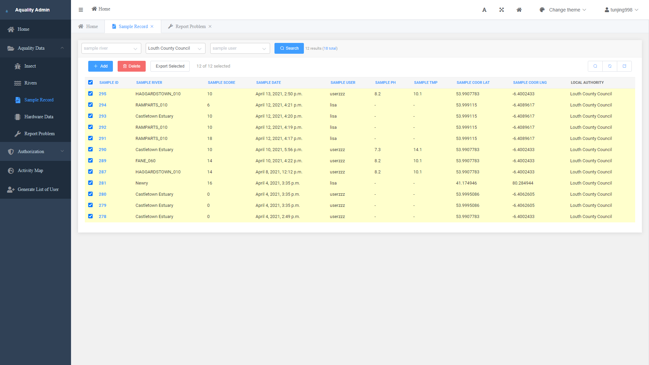Click the Hardware Data chip icon
This screenshot has height=365, width=649.
pyautogui.click(x=18, y=117)
